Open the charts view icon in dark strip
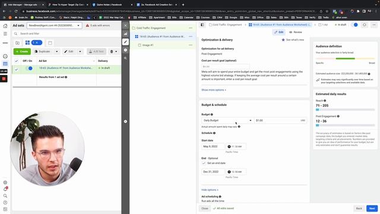The image size is (380, 214). [x=125, y=34]
